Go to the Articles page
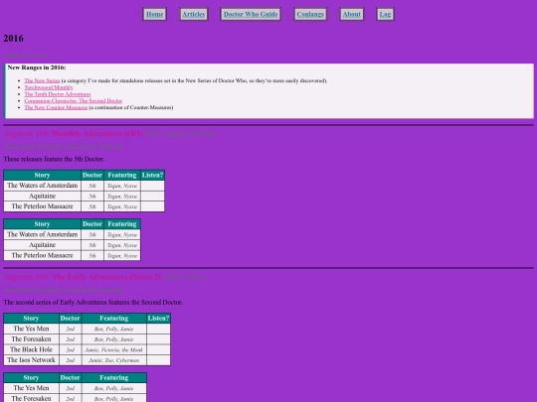This screenshot has height=402, width=537. [194, 14]
